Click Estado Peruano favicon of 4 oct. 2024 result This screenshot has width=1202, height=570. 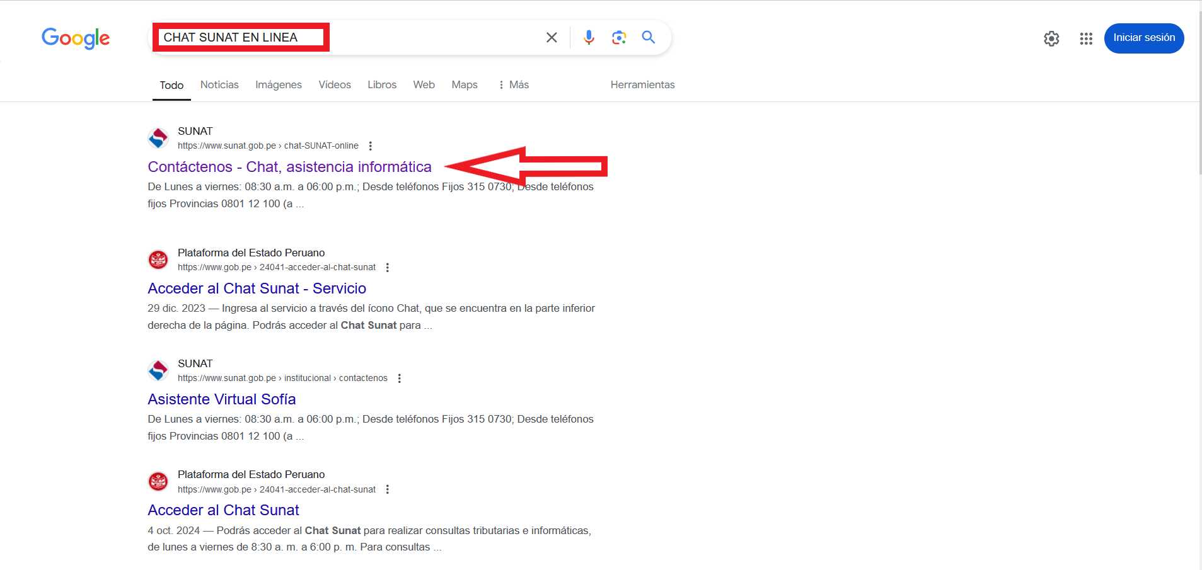click(158, 481)
